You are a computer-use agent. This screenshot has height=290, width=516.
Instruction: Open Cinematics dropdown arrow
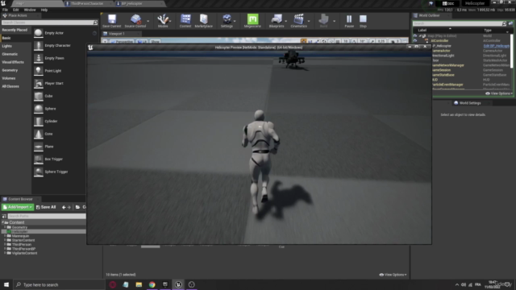click(x=309, y=21)
